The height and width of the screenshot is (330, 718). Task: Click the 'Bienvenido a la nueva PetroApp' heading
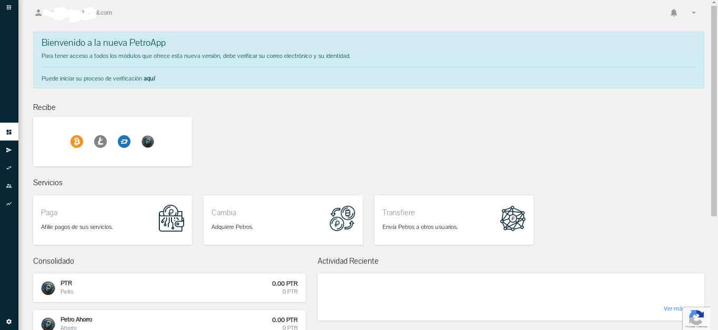pos(104,43)
